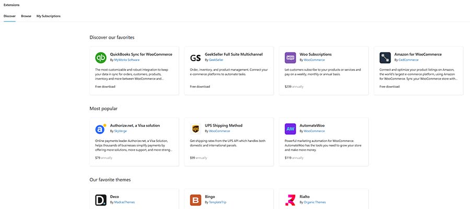This screenshot has width=470, height=209.
Task: Open the Amazon for WooCommerce title
Action: tap(418, 54)
